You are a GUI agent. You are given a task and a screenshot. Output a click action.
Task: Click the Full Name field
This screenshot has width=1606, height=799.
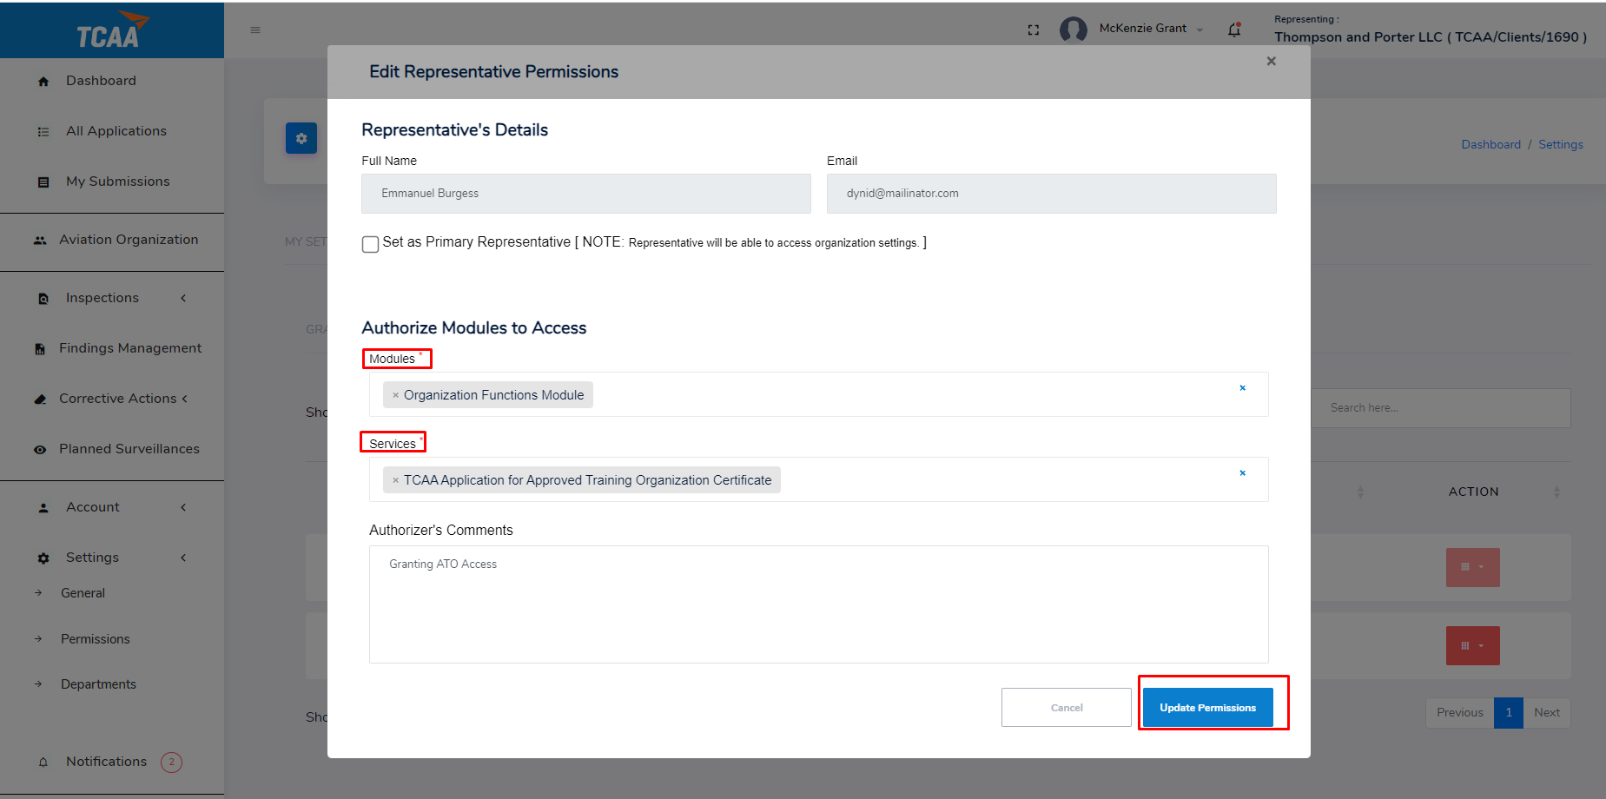pos(586,194)
